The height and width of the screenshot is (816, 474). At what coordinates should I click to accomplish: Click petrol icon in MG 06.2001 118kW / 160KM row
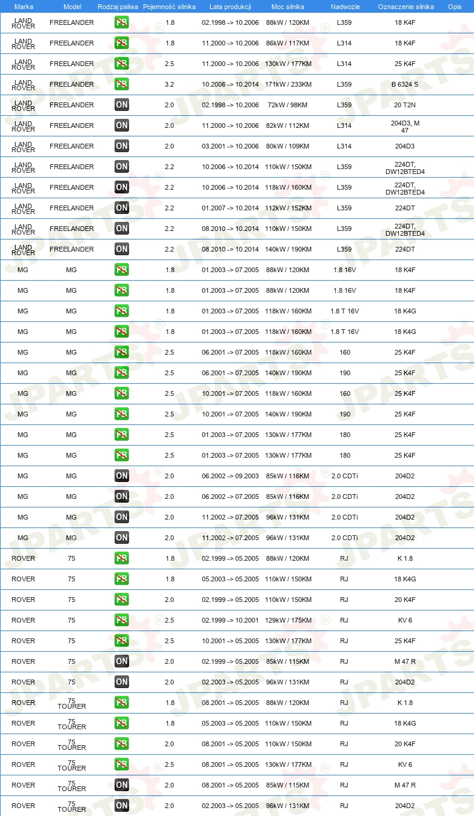click(x=122, y=352)
